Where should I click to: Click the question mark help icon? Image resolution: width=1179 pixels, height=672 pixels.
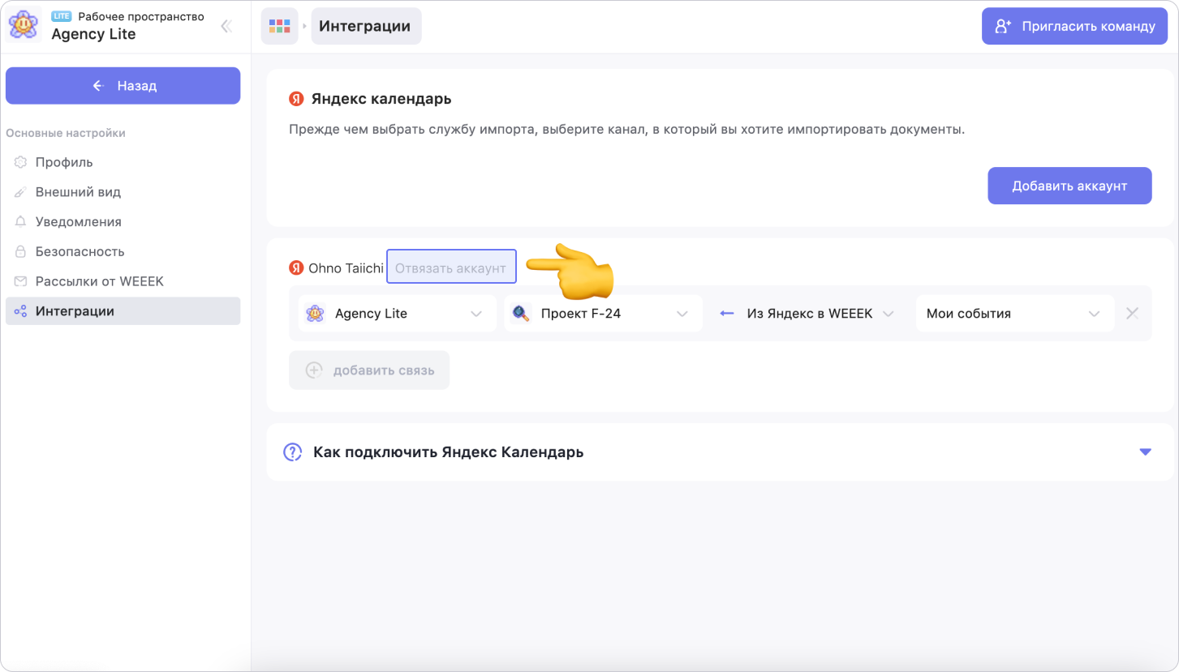(292, 452)
